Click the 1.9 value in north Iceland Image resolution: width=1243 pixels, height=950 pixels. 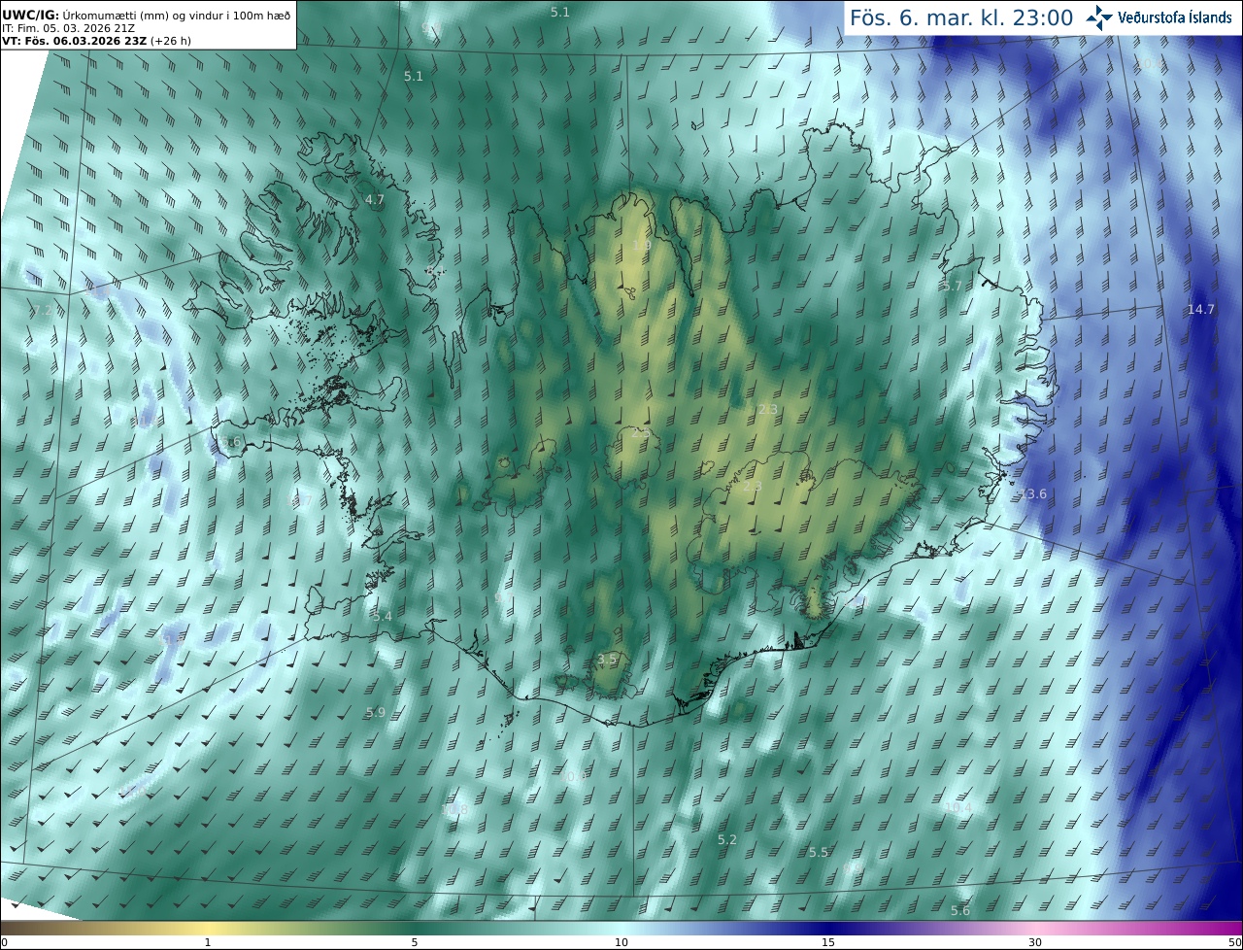click(x=642, y=246)
